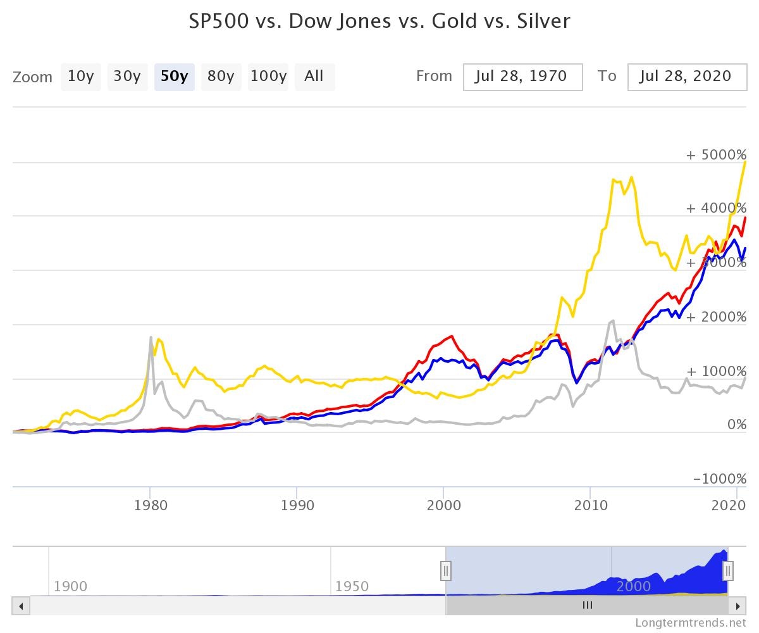Click the From date field showing Jul 28, 1970
This screenshot has width=759, height=633.
522,77
